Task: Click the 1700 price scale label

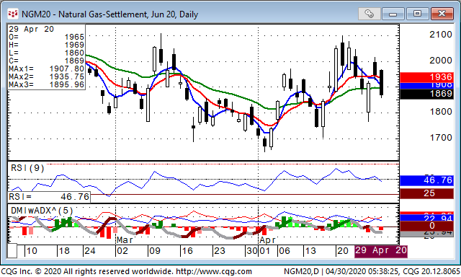Action: pos(440,138)
